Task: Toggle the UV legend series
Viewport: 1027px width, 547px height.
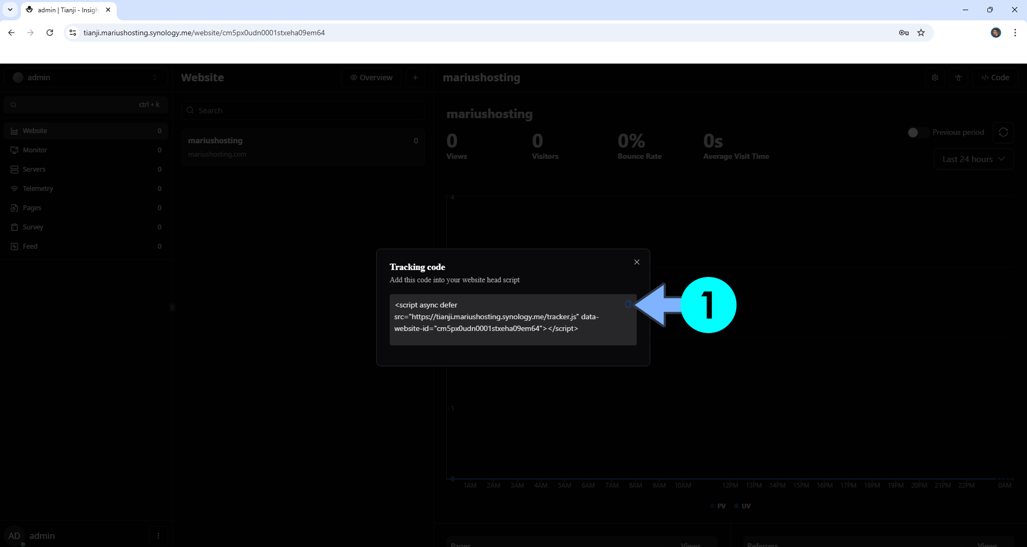Action: click(x=742, y=506)
